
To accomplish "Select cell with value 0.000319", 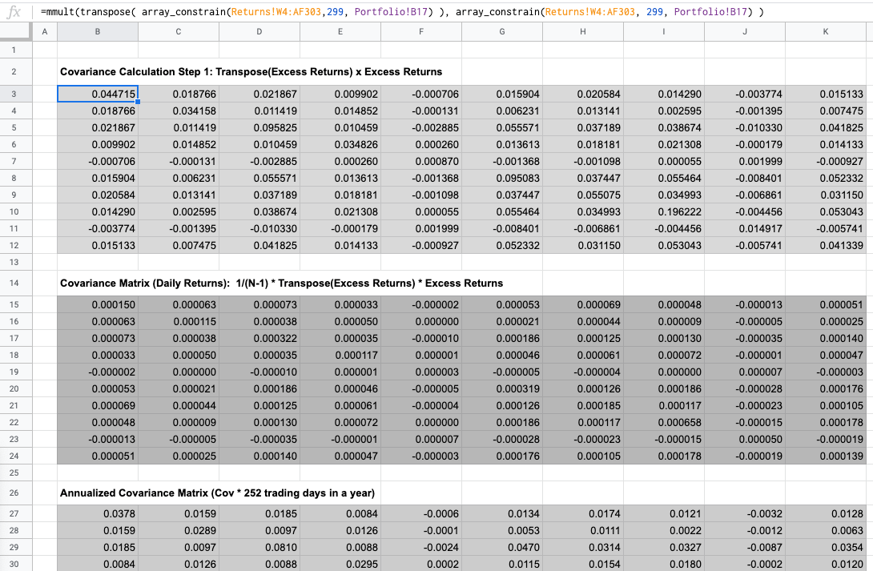I will click(x=502, y=388).
